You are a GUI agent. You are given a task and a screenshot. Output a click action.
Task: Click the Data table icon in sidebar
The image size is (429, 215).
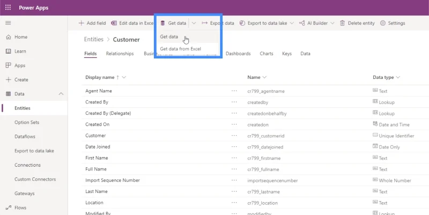9,94
